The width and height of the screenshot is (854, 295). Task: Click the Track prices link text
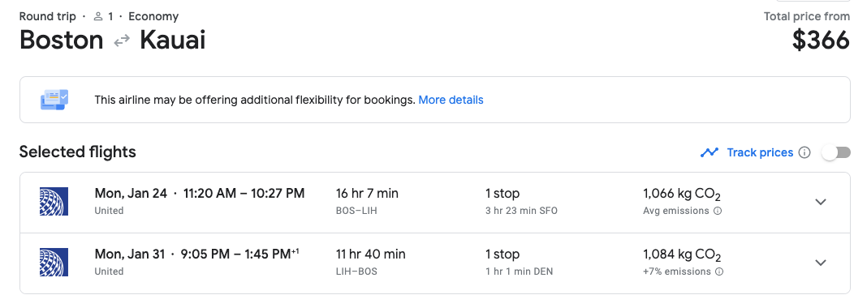pos(760,152)
